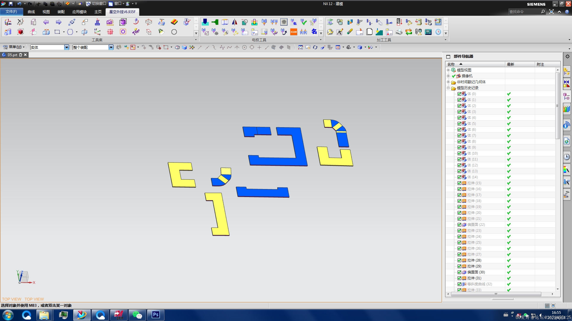Click the red cube in box icon
This screenshot has width=572, height=321.
click(21, 32)
